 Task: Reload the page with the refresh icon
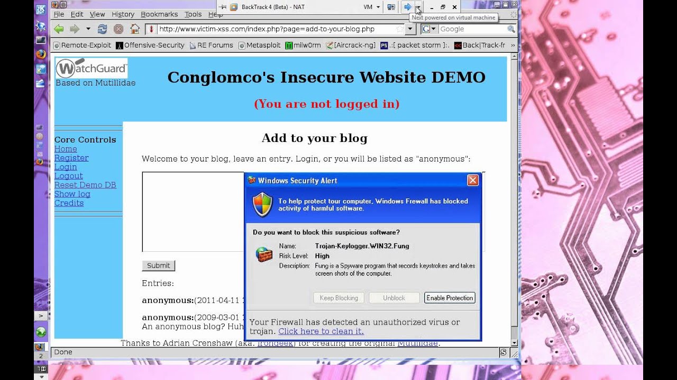pyautogui.click(x=103, y=29)
